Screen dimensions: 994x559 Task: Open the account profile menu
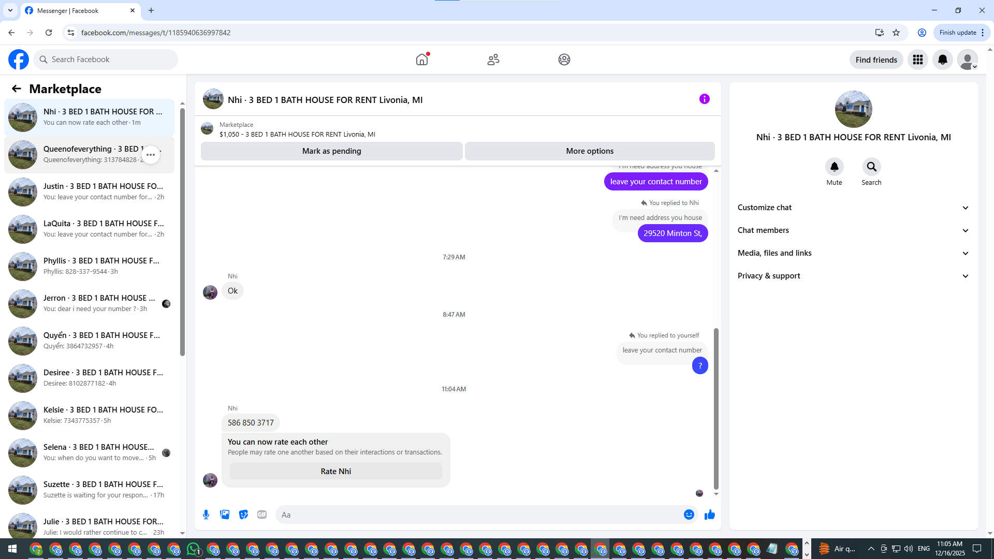tap(968, 60)
